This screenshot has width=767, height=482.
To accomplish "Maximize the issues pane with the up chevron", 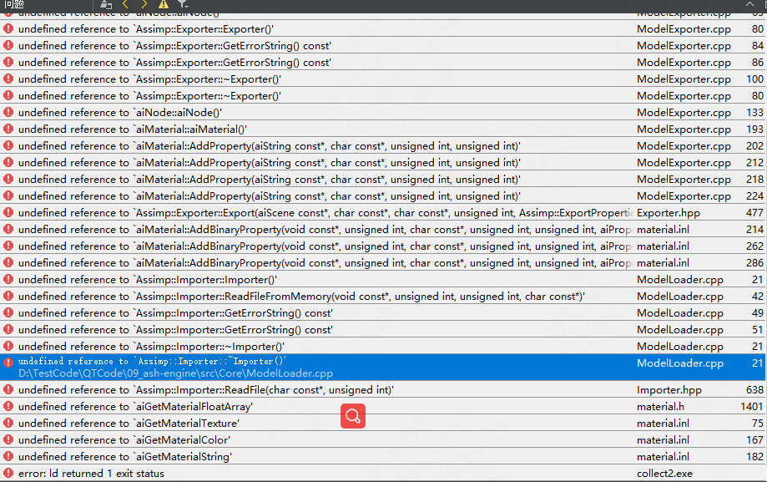I will (x=749, y=4).
